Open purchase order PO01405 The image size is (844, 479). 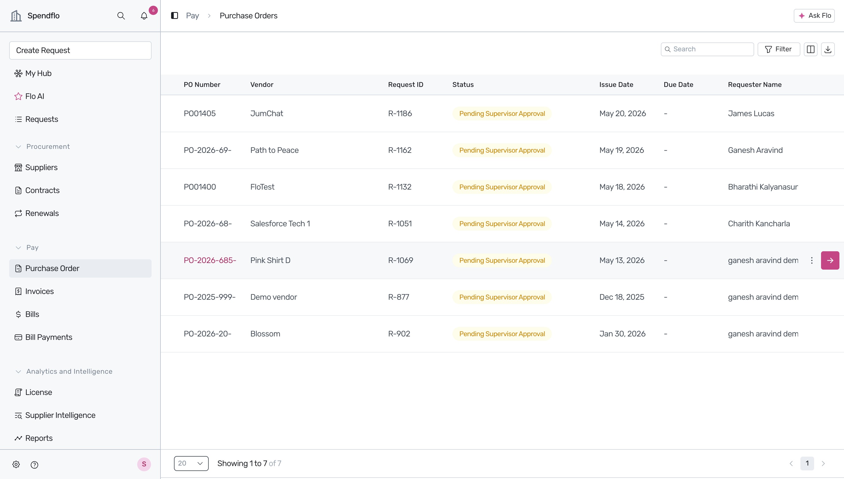[x=200, y=114]
